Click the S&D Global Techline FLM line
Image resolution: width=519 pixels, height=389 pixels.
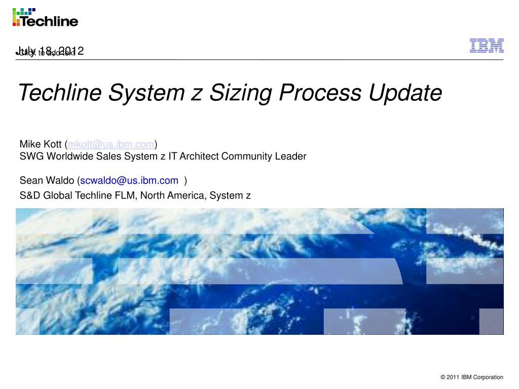coord(135,196)
